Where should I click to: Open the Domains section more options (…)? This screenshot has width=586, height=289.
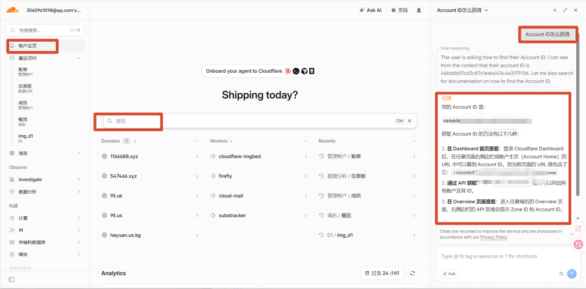click(x=197, y=141)
